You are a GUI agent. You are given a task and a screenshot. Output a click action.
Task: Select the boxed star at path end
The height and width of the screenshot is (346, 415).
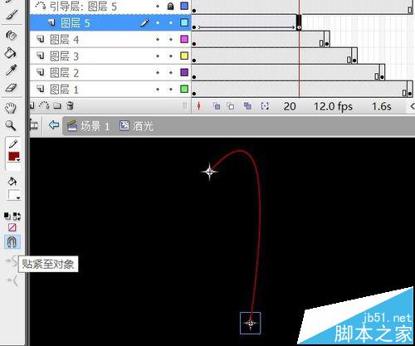click(251, 323)
